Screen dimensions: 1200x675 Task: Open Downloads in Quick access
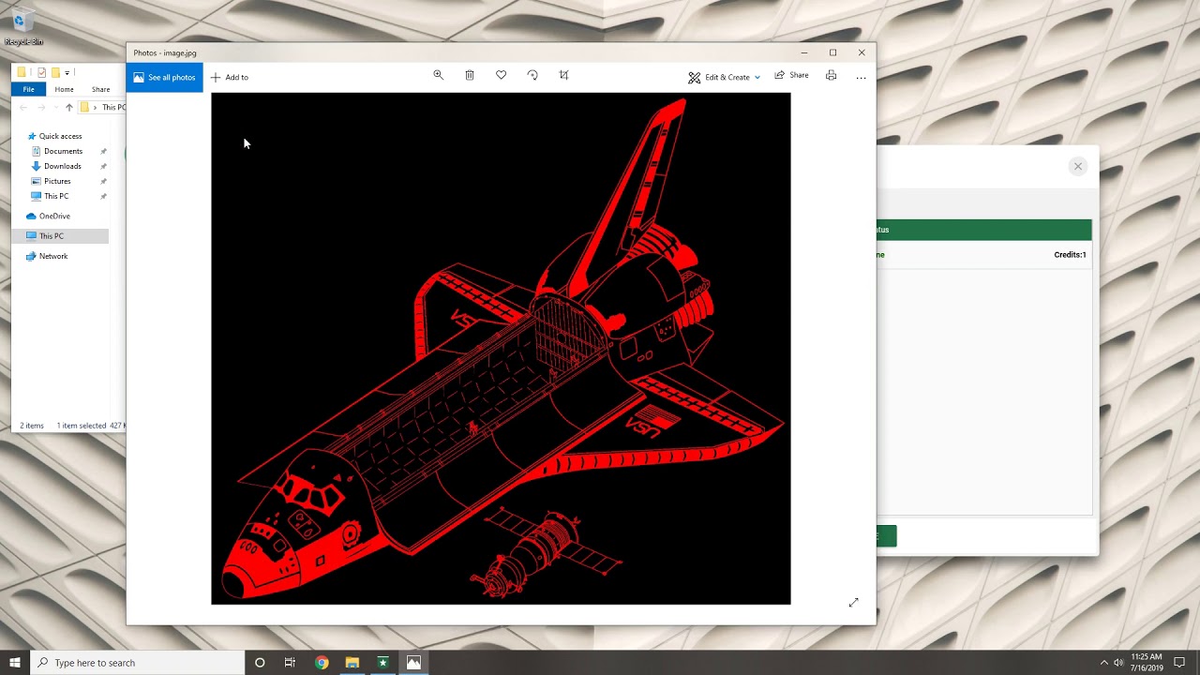coord(62,166)
